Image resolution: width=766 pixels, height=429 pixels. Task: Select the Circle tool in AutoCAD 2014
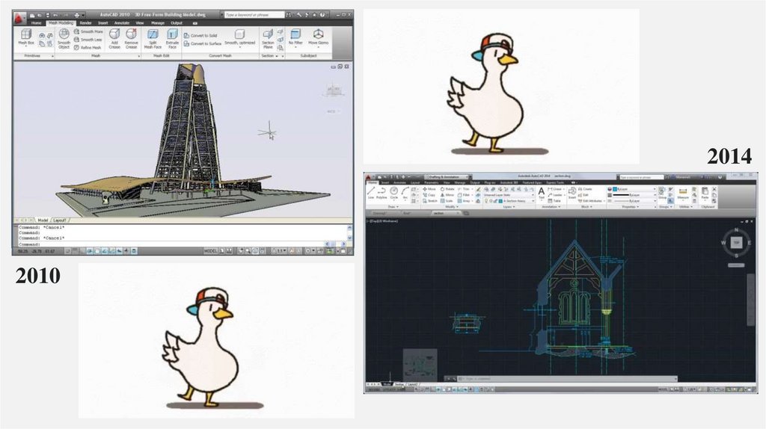tap(394, 193)
